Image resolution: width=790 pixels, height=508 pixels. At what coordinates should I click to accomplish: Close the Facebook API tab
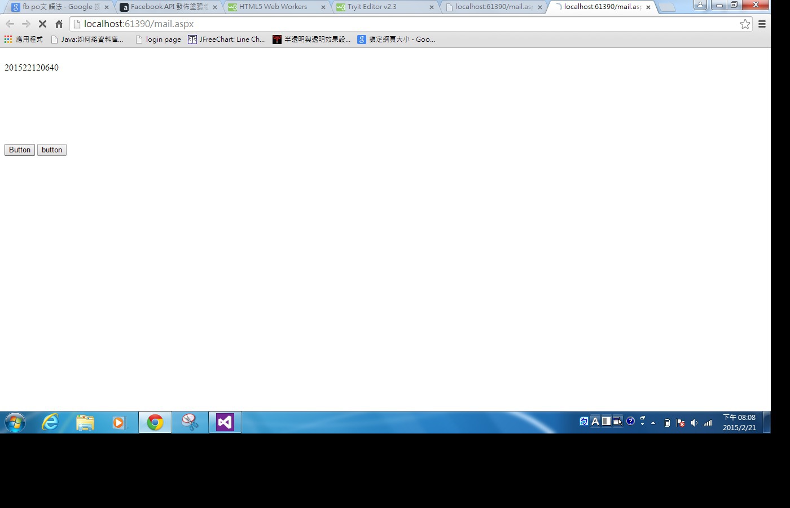(215, 7)
